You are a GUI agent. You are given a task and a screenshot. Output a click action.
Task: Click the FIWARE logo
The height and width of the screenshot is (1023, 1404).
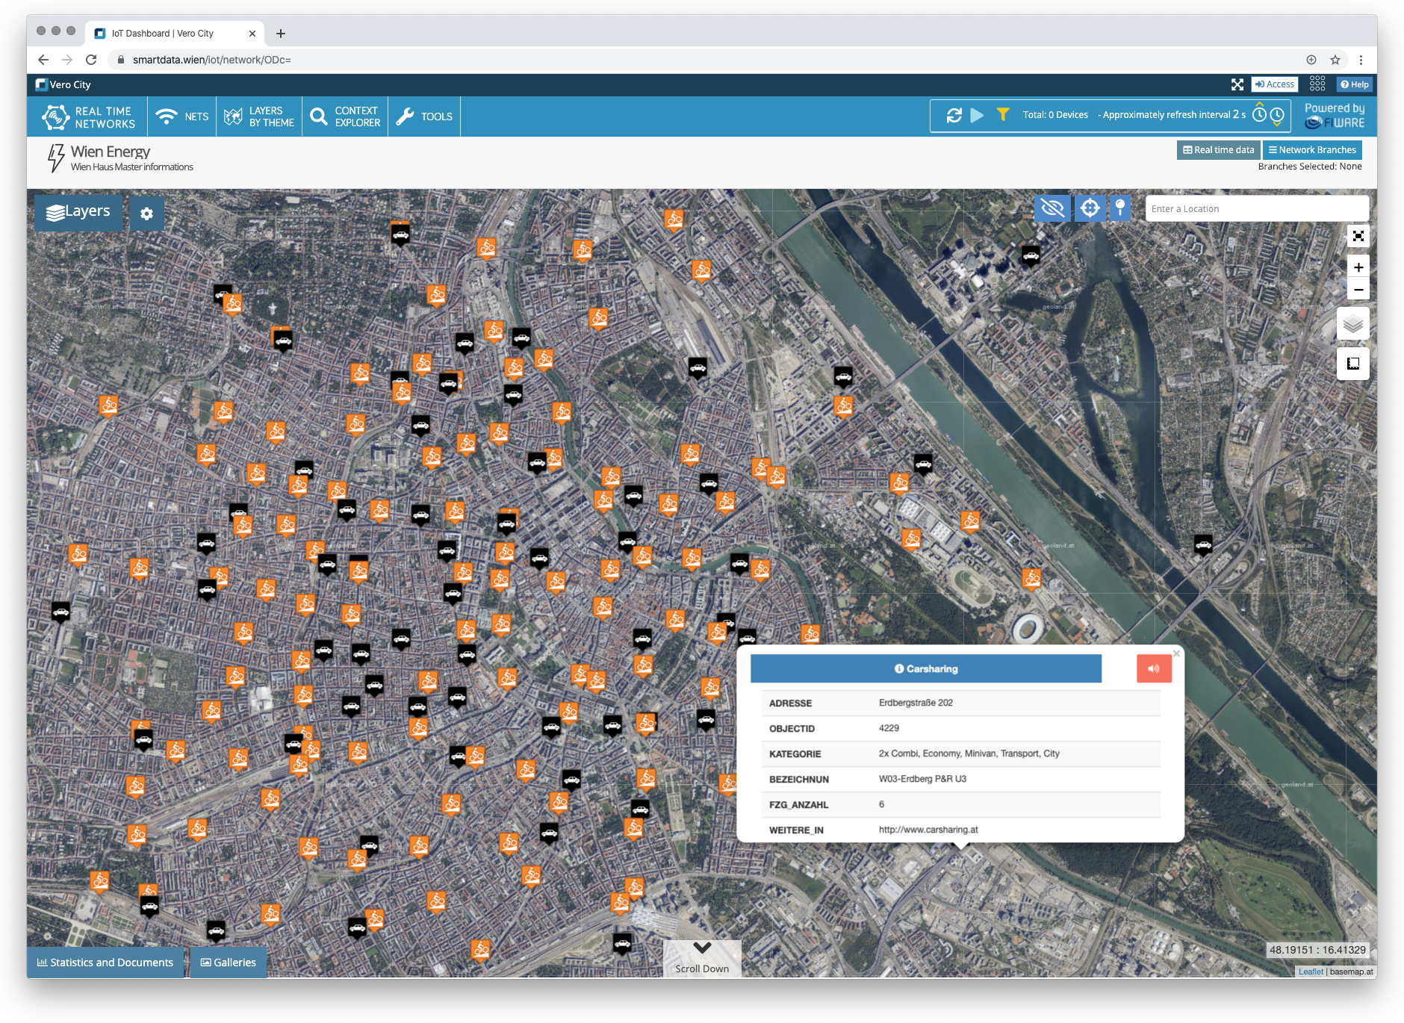pos(1335,116)
